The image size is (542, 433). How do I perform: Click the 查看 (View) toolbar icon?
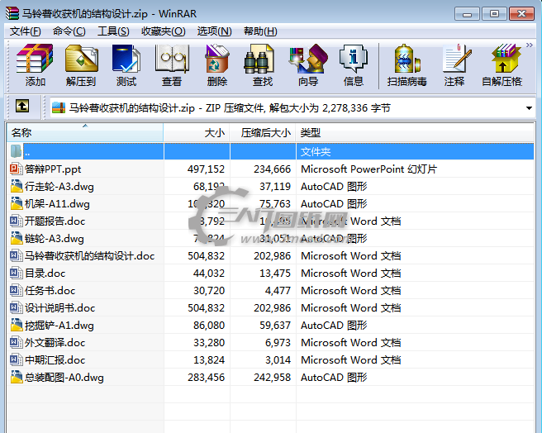172,65
